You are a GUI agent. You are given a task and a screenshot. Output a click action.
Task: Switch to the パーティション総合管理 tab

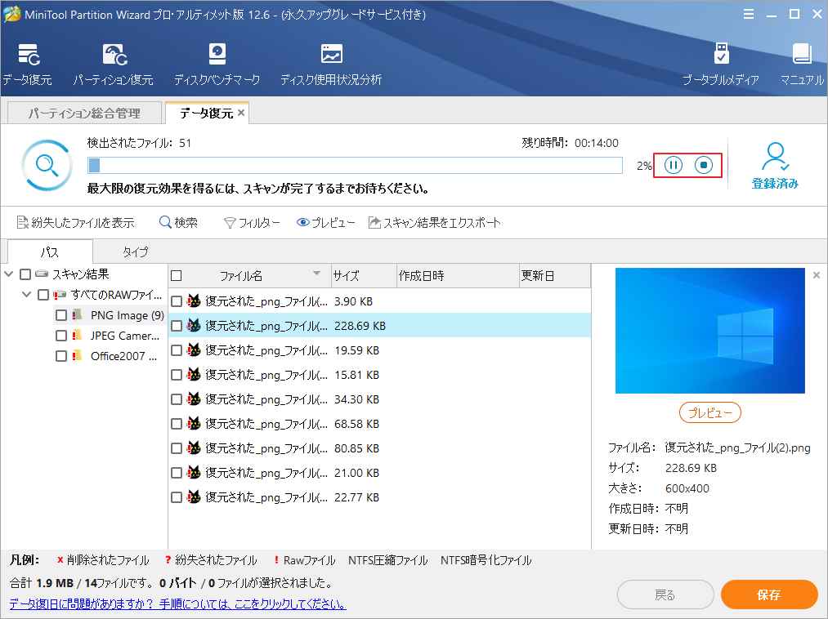[84, 113]
